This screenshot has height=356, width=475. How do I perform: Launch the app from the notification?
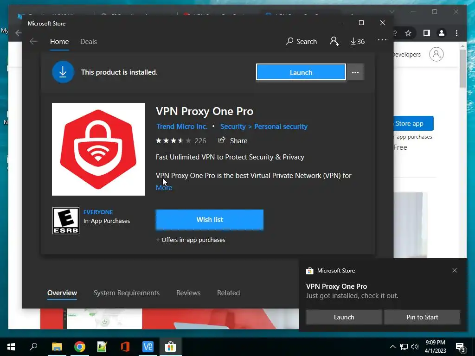point(344,317)
